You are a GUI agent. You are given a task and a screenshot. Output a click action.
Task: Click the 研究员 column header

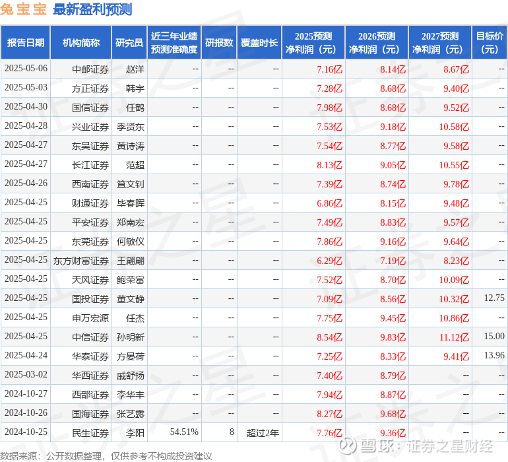[129, 42]
